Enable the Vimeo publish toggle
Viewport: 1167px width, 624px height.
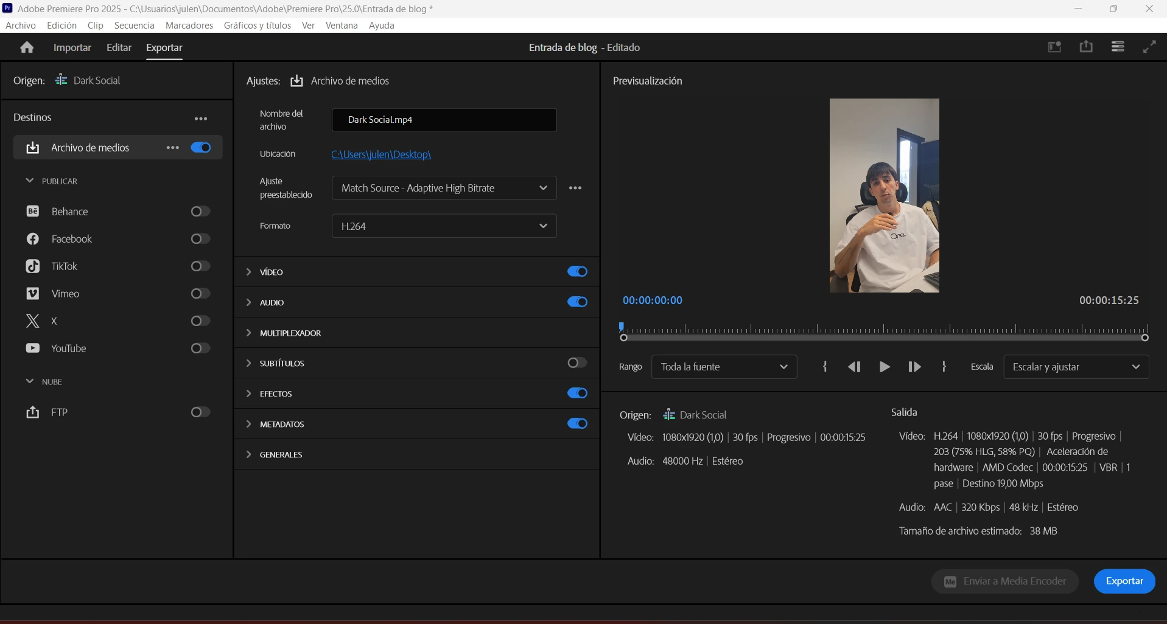point(200,294)
